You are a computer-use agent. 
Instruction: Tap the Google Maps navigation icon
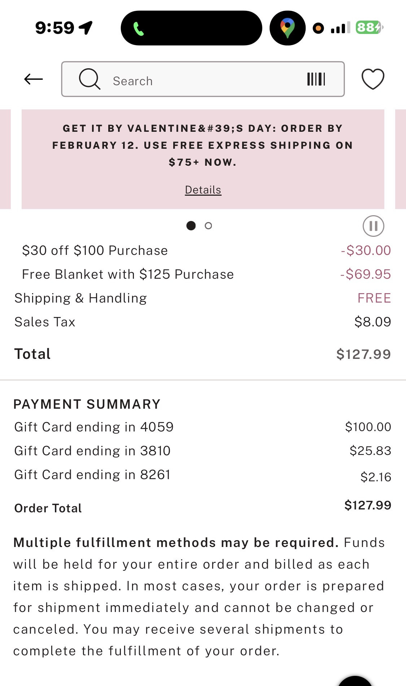pos(288,28)
